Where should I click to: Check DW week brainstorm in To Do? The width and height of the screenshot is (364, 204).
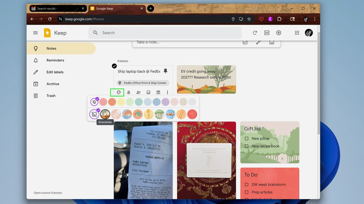tap(247, 184)
